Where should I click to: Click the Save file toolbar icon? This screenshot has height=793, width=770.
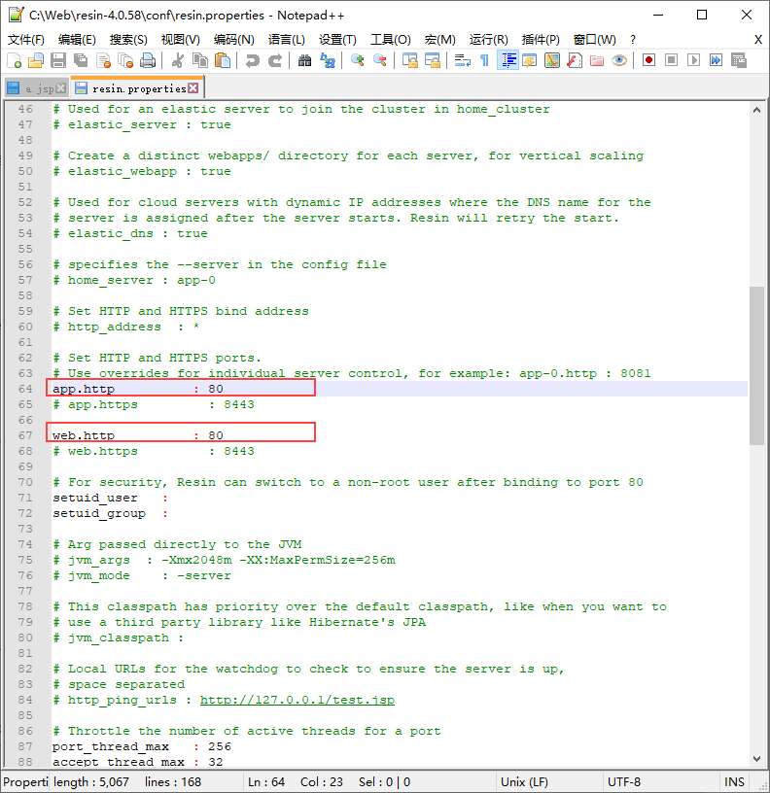(58, 60)
